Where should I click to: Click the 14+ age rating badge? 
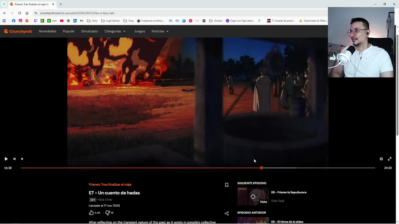[93, 200]
